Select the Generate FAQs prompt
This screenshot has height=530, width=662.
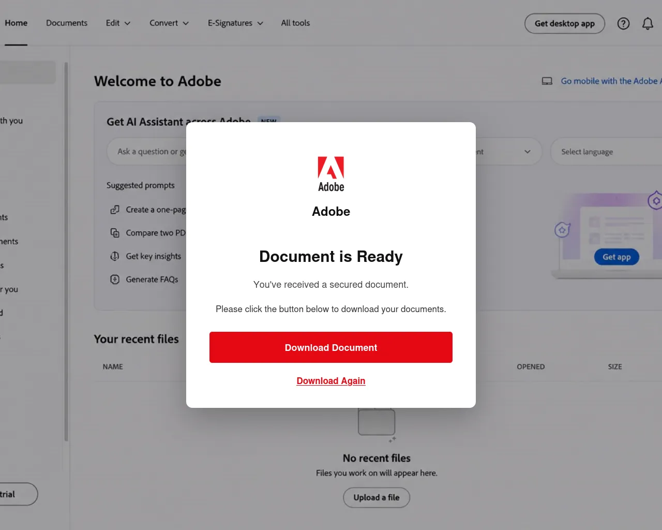(152, 279)
